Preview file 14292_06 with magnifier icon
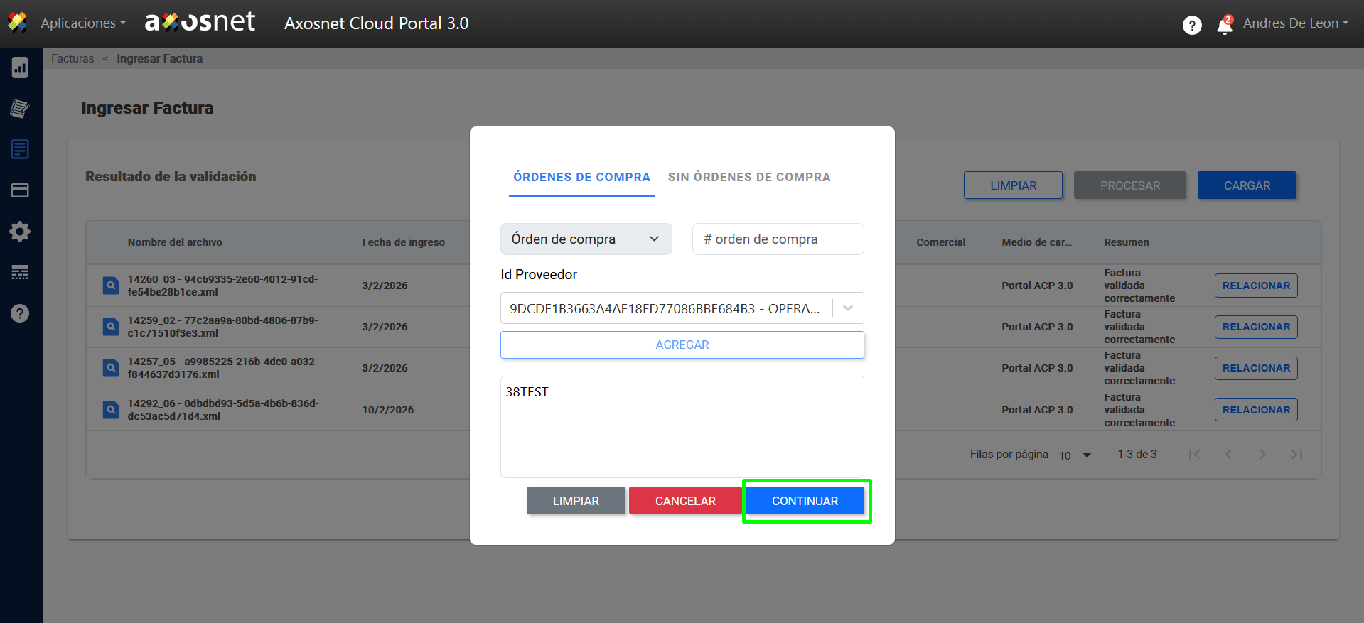This screenshot has width=1364, height=623. pos(111,410)
